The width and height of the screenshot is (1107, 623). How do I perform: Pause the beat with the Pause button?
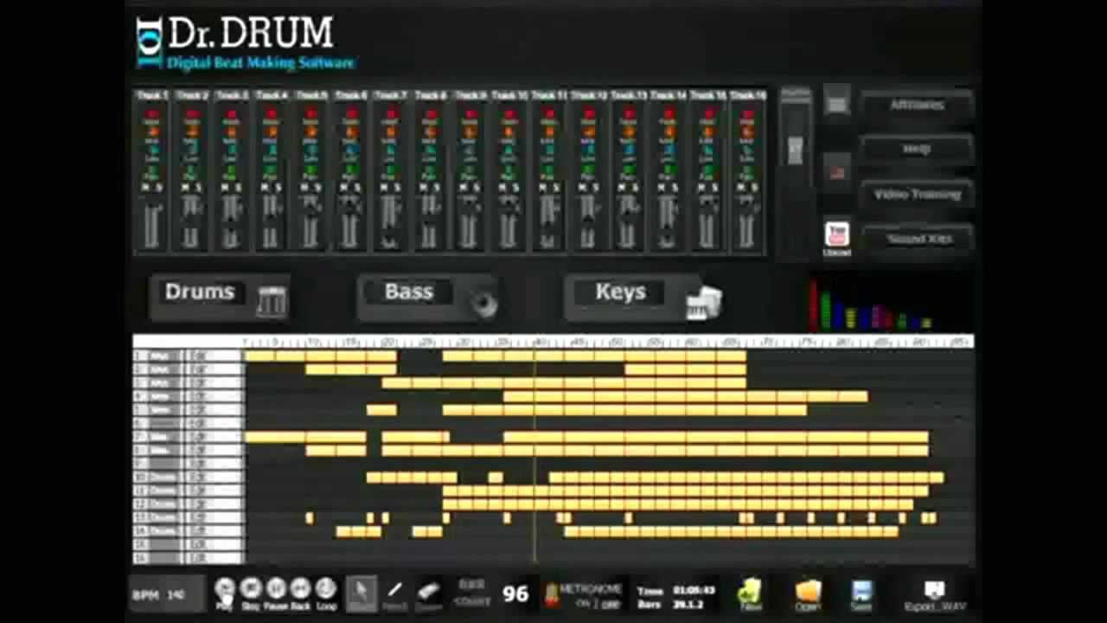276,588
